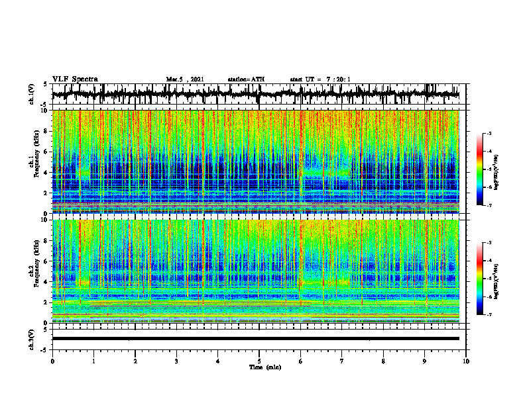Click the time axis tick label "1"
Screen dimensions: 525x405
point(93,361)
